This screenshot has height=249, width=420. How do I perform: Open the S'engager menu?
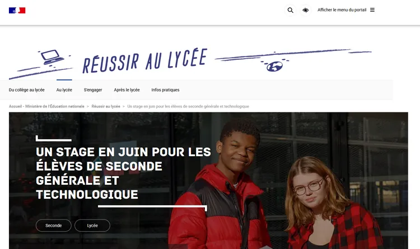93,90
